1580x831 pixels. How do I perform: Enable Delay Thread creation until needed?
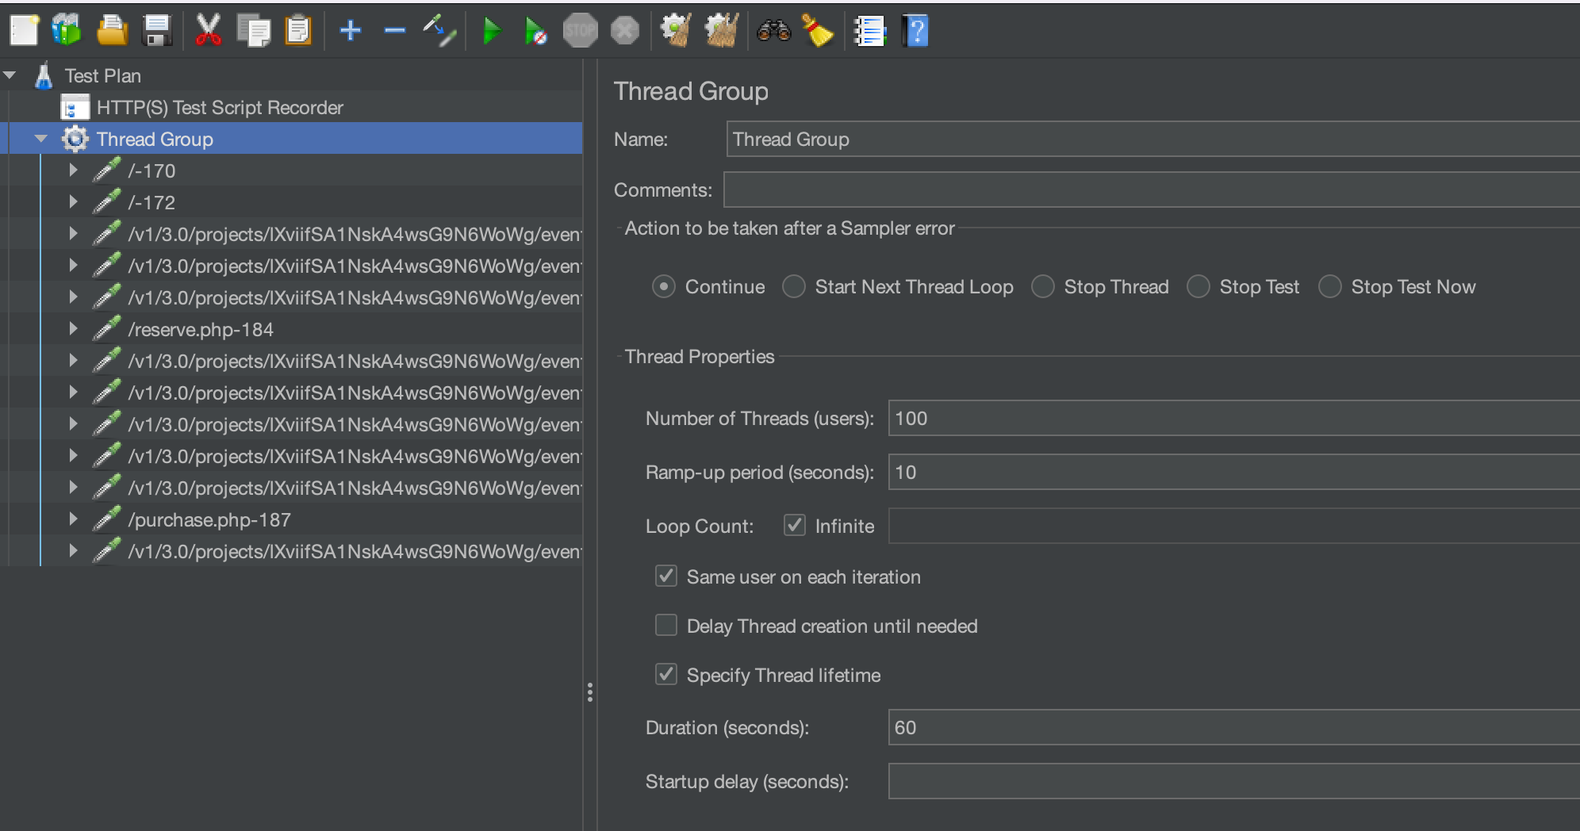coord(666,626)
